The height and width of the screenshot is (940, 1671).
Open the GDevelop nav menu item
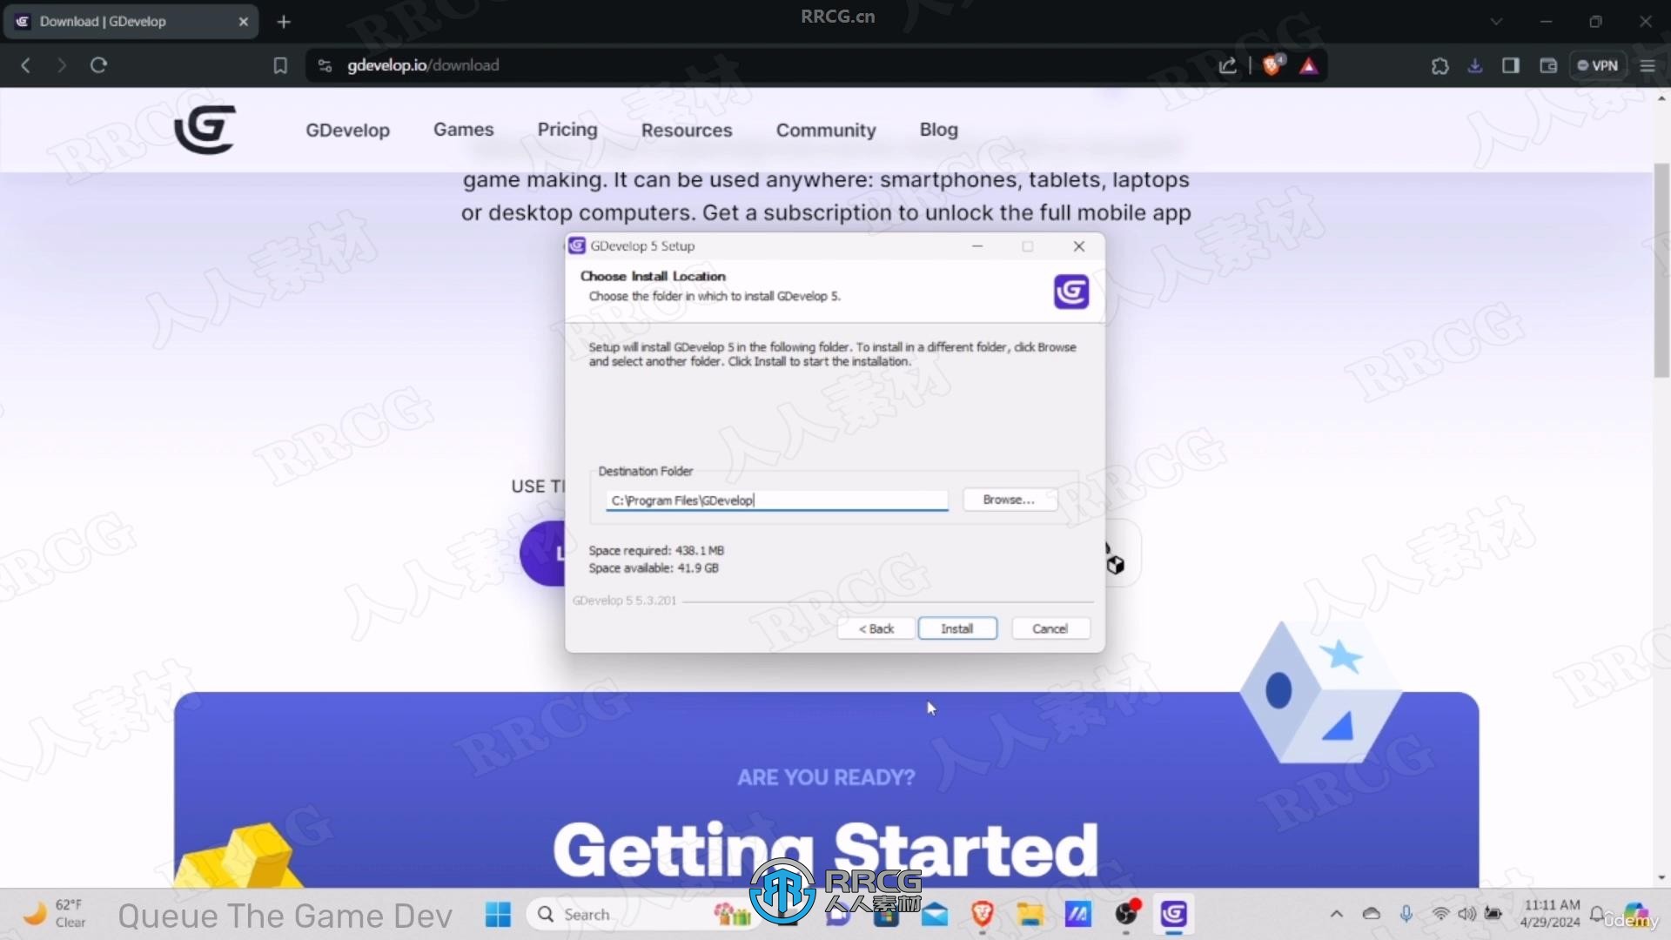tap(347, 130)
